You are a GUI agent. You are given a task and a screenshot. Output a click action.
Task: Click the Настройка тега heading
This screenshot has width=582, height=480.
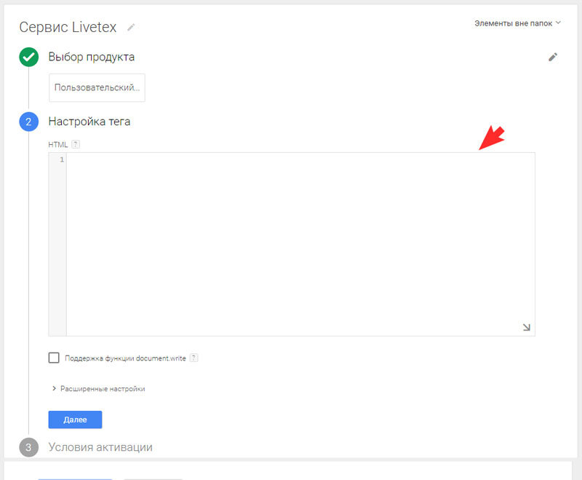point(89,122)
